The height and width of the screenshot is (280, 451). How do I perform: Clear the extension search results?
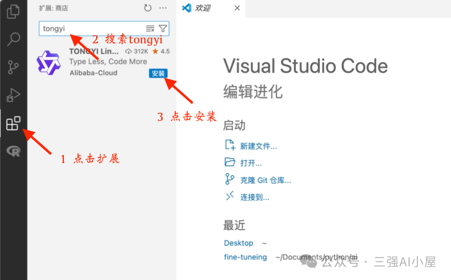coord(150,28)
